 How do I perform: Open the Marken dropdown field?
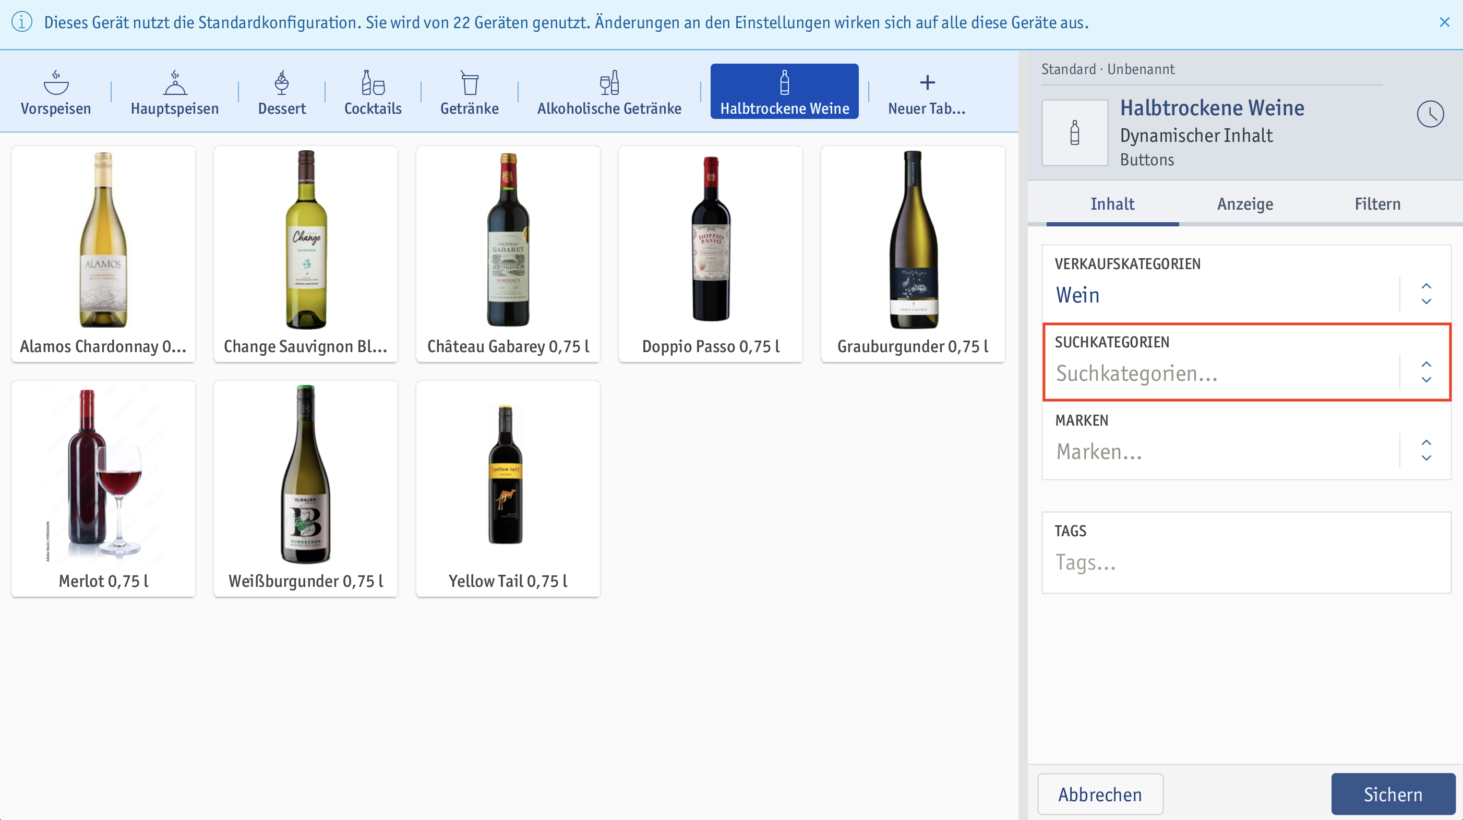(1246, 440)
